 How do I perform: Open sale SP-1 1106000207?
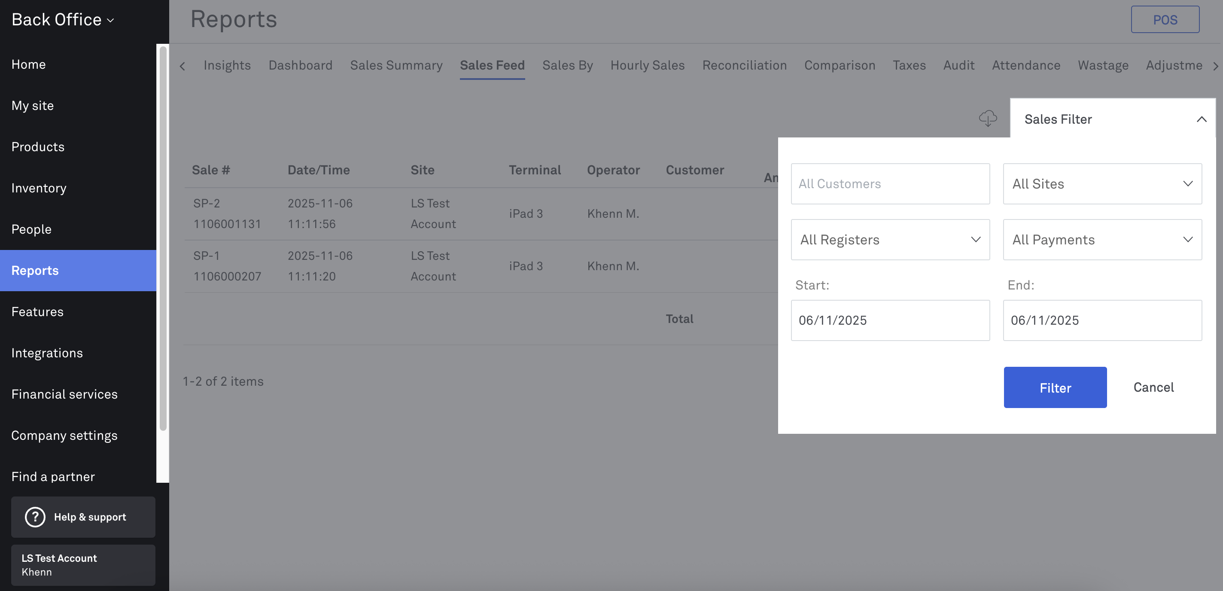point(227,266)
